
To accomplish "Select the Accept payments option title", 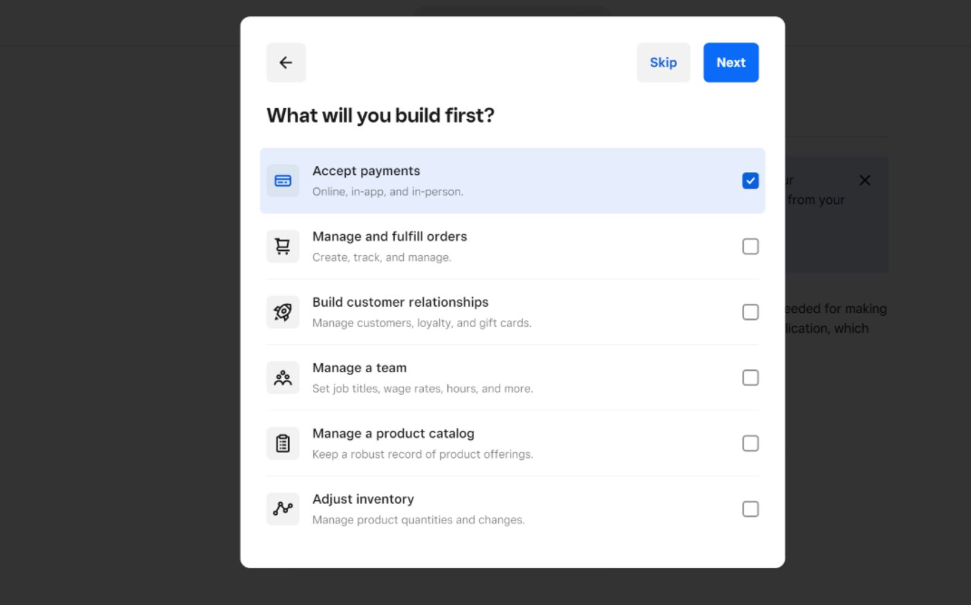I will click(x=366, y=171).
